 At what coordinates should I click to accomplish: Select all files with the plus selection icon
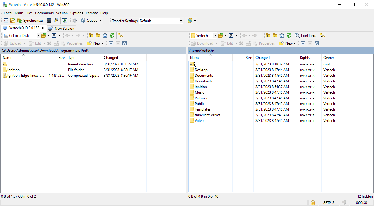click(x=111, y=43)
